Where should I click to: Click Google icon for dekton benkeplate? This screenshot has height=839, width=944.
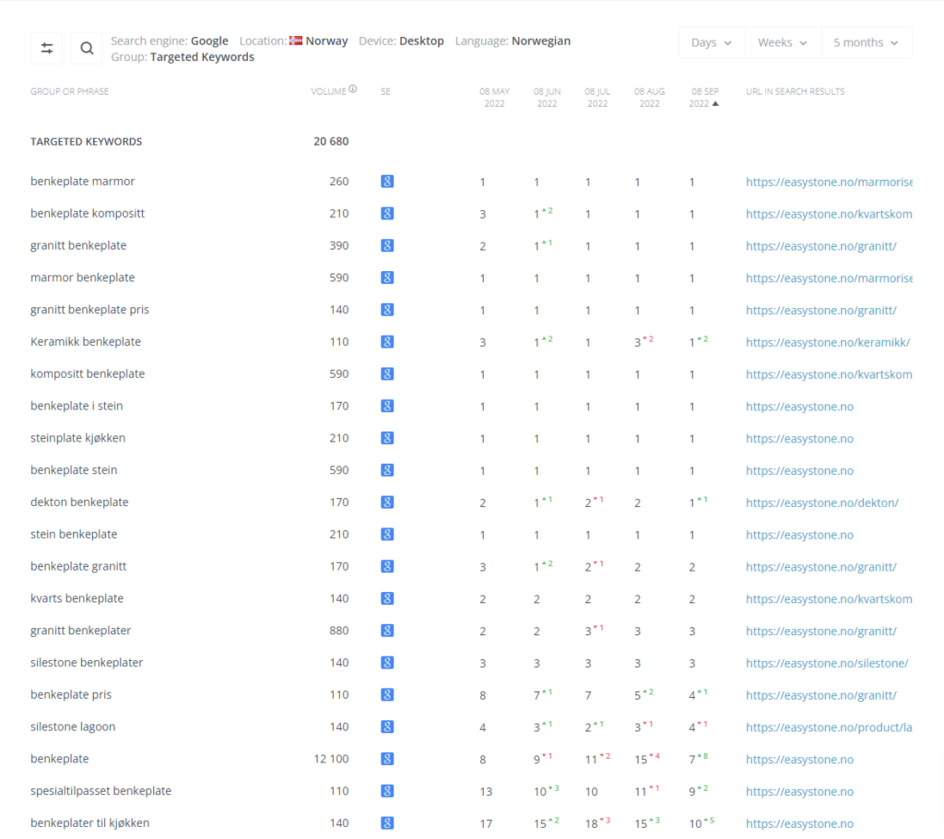(x=387, y=502)
